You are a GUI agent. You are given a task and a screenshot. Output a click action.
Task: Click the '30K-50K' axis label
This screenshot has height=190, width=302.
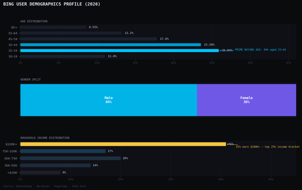[x=11, y=166]
